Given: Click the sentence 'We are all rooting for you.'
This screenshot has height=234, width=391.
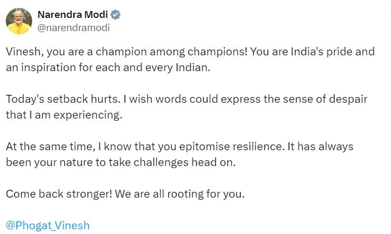Looking at the screenshot, I should pos(180,194).
